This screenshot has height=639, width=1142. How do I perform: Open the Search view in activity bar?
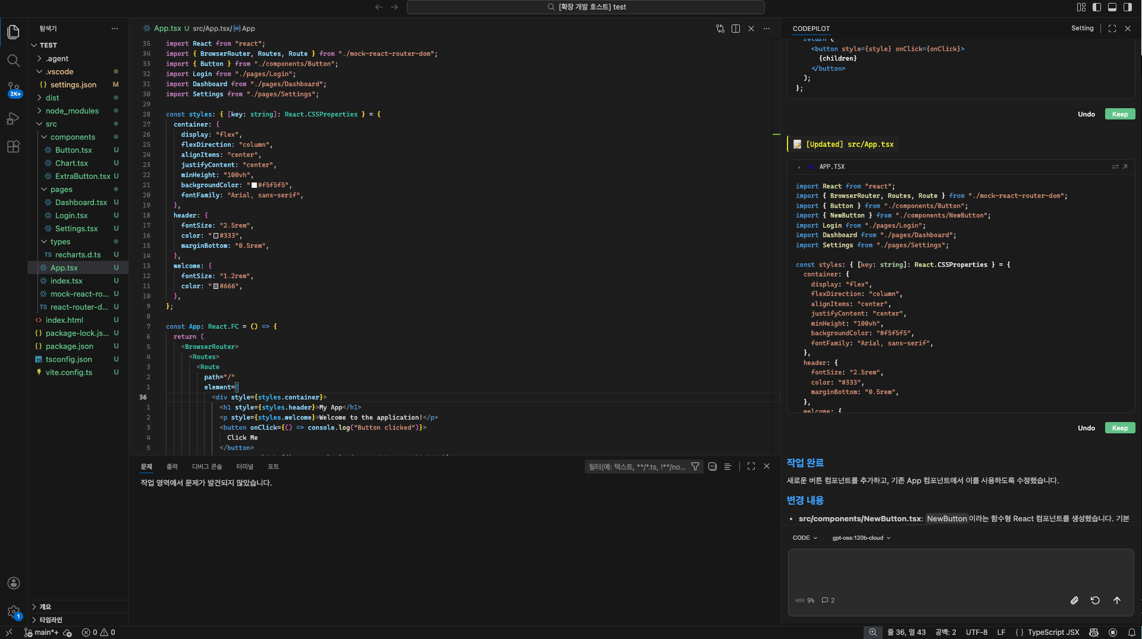[14, 61]
